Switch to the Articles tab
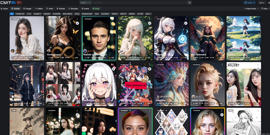 coord(61,9)
